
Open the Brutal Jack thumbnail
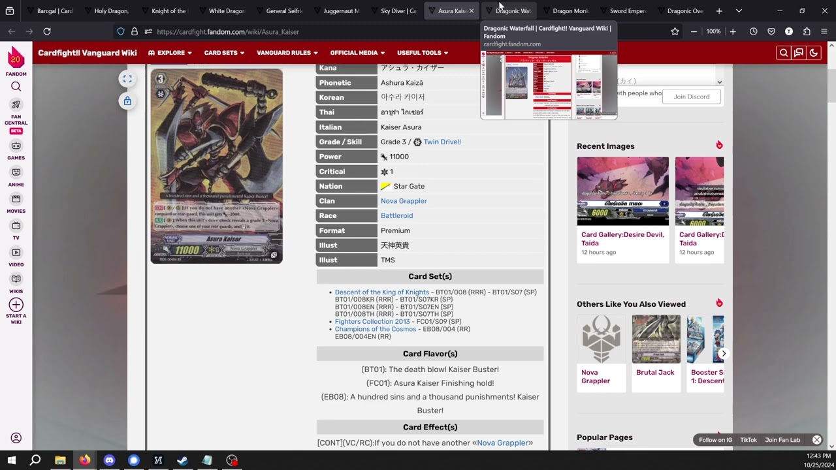pyautogui.click(x=656, y=339)
